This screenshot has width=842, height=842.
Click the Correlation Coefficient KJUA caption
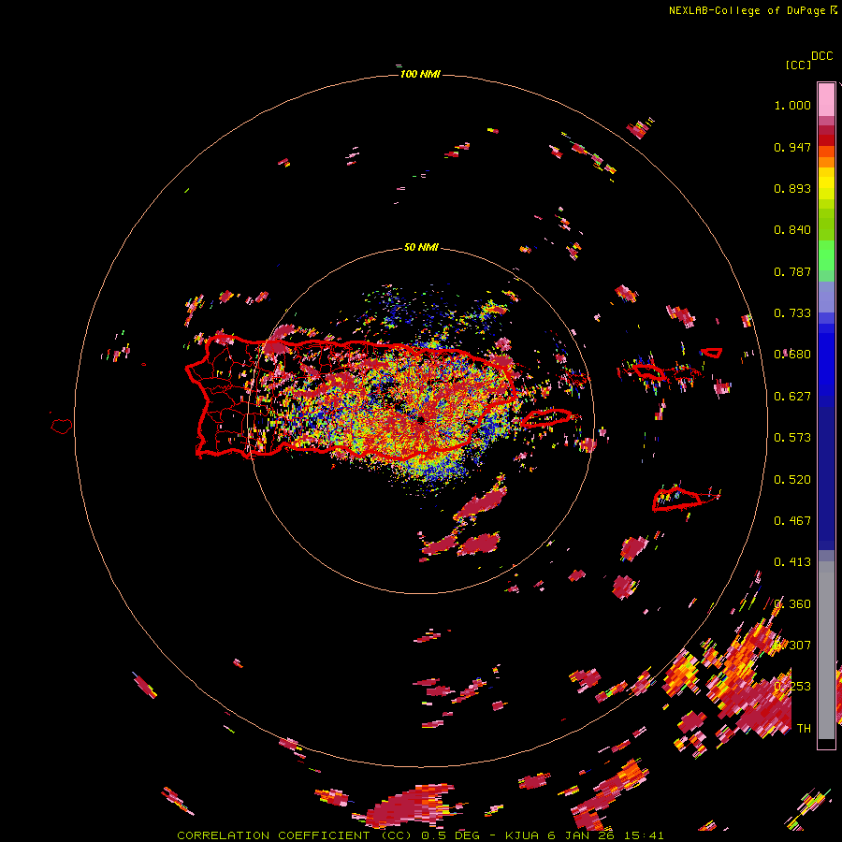(420, 835)
